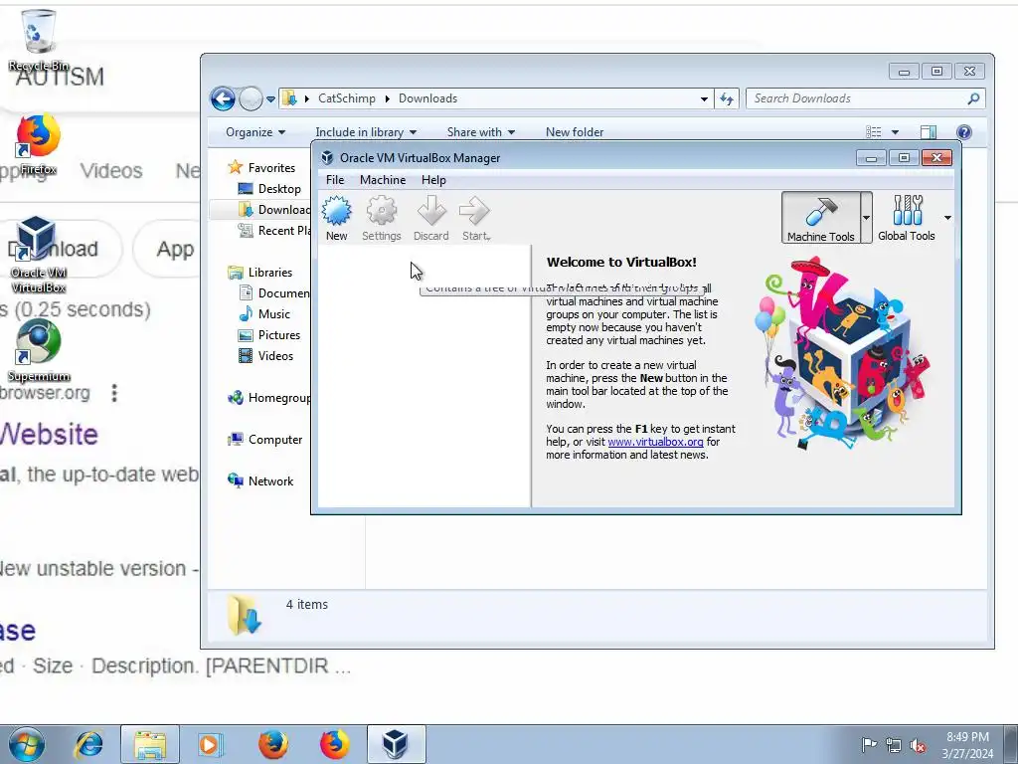1018x764 pixels.
Task: Click the Downloads folder icon in details pane
Action: 245,615
